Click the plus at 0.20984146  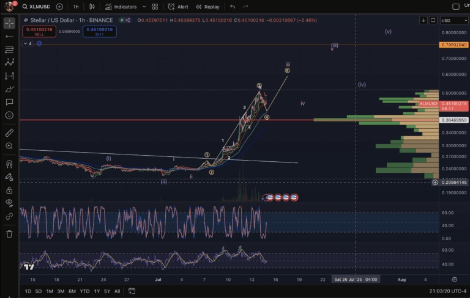pos(435,182)
